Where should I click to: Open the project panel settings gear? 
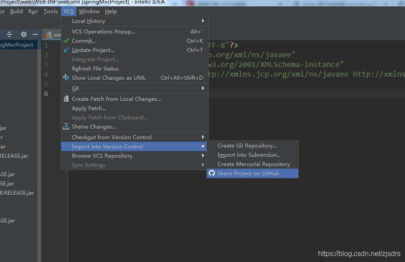(x=24, y=34)
